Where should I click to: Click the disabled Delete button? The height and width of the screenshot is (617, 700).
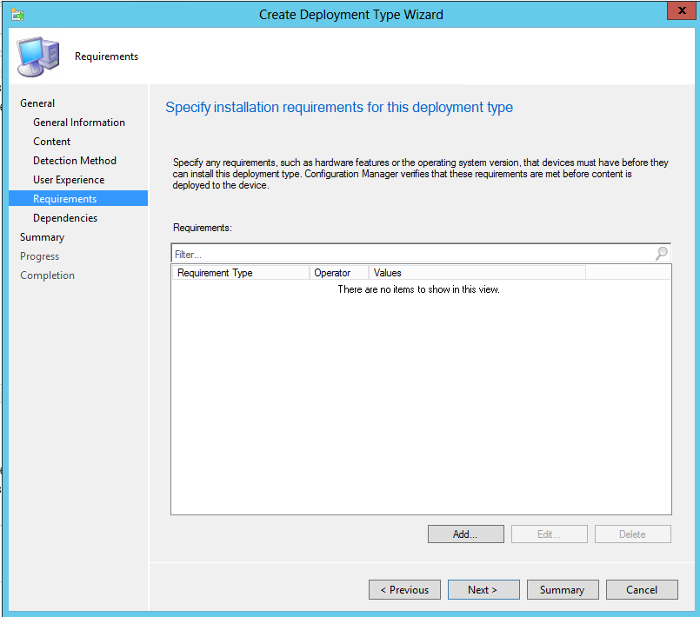click(x=632, y=534)
